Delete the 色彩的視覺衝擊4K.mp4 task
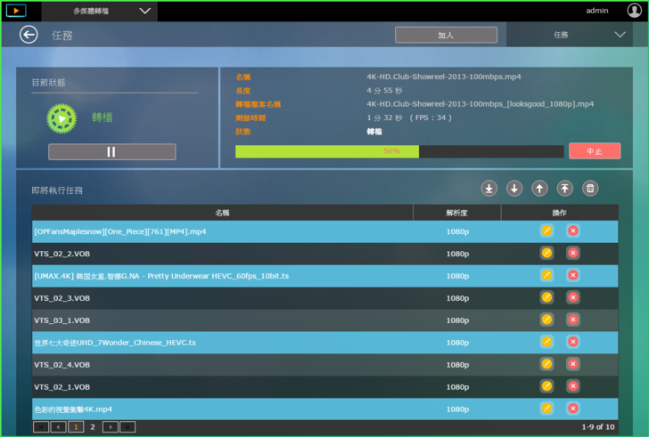The image size is (649, 437). click(x=572, y=409)
